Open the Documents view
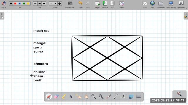Screen dimensions: 188x105 [x=161, y=5]
